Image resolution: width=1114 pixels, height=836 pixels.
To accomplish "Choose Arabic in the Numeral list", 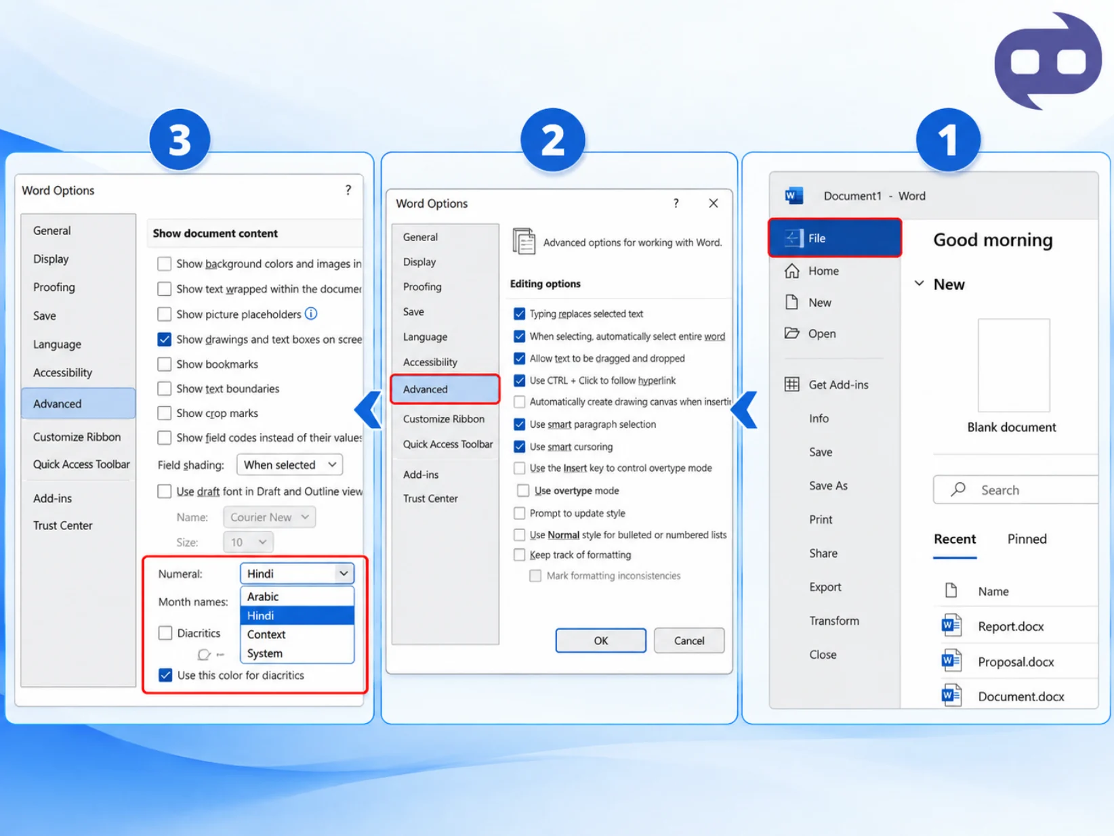I will pyautogui.click(x=297, y=596).
